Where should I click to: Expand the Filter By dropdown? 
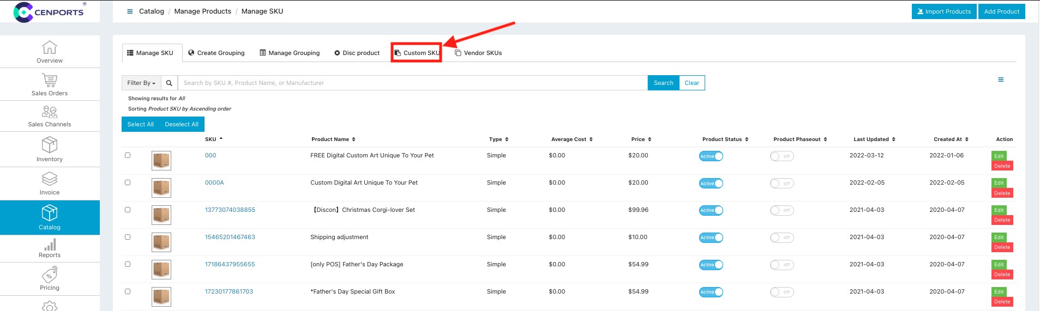click(141, 83)
